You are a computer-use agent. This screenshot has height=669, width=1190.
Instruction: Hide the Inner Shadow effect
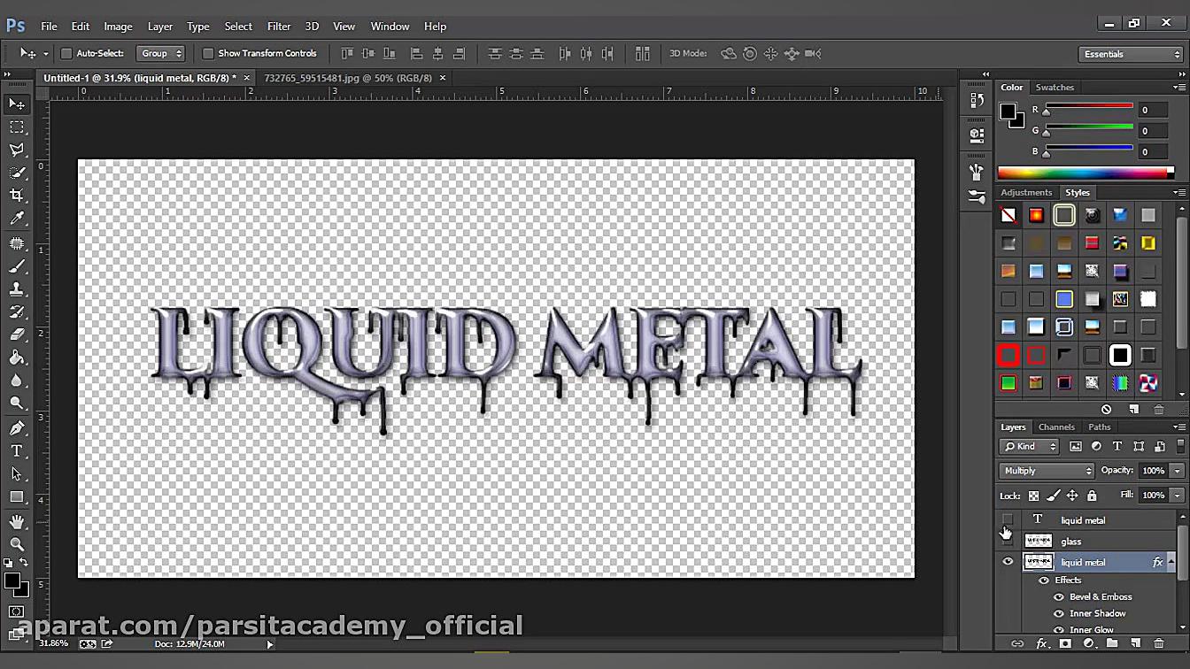pos(1059,613)
